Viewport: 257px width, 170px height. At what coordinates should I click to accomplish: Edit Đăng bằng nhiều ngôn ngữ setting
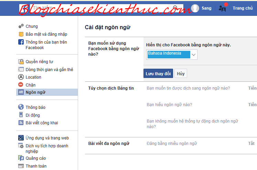pos(172,144)
